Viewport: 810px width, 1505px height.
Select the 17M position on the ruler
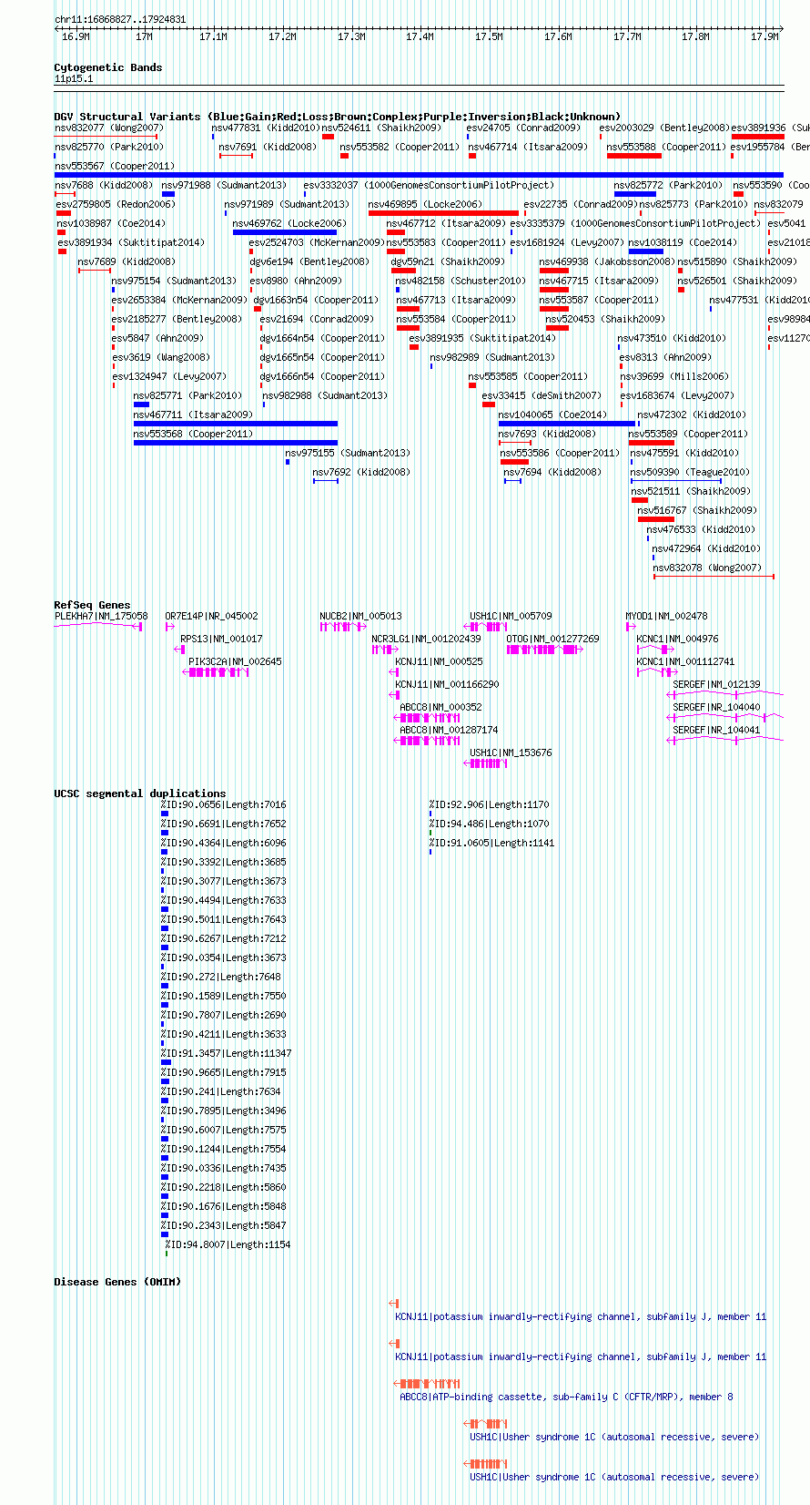(x=144, y=36)
